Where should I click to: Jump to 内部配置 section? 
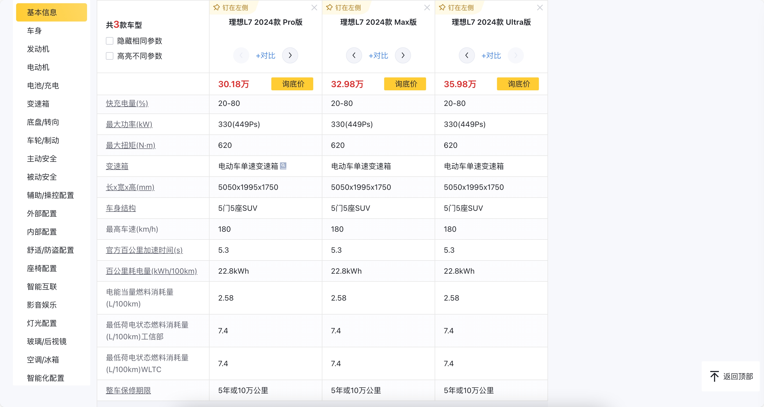pyautogui.click(x=42, y=232)
